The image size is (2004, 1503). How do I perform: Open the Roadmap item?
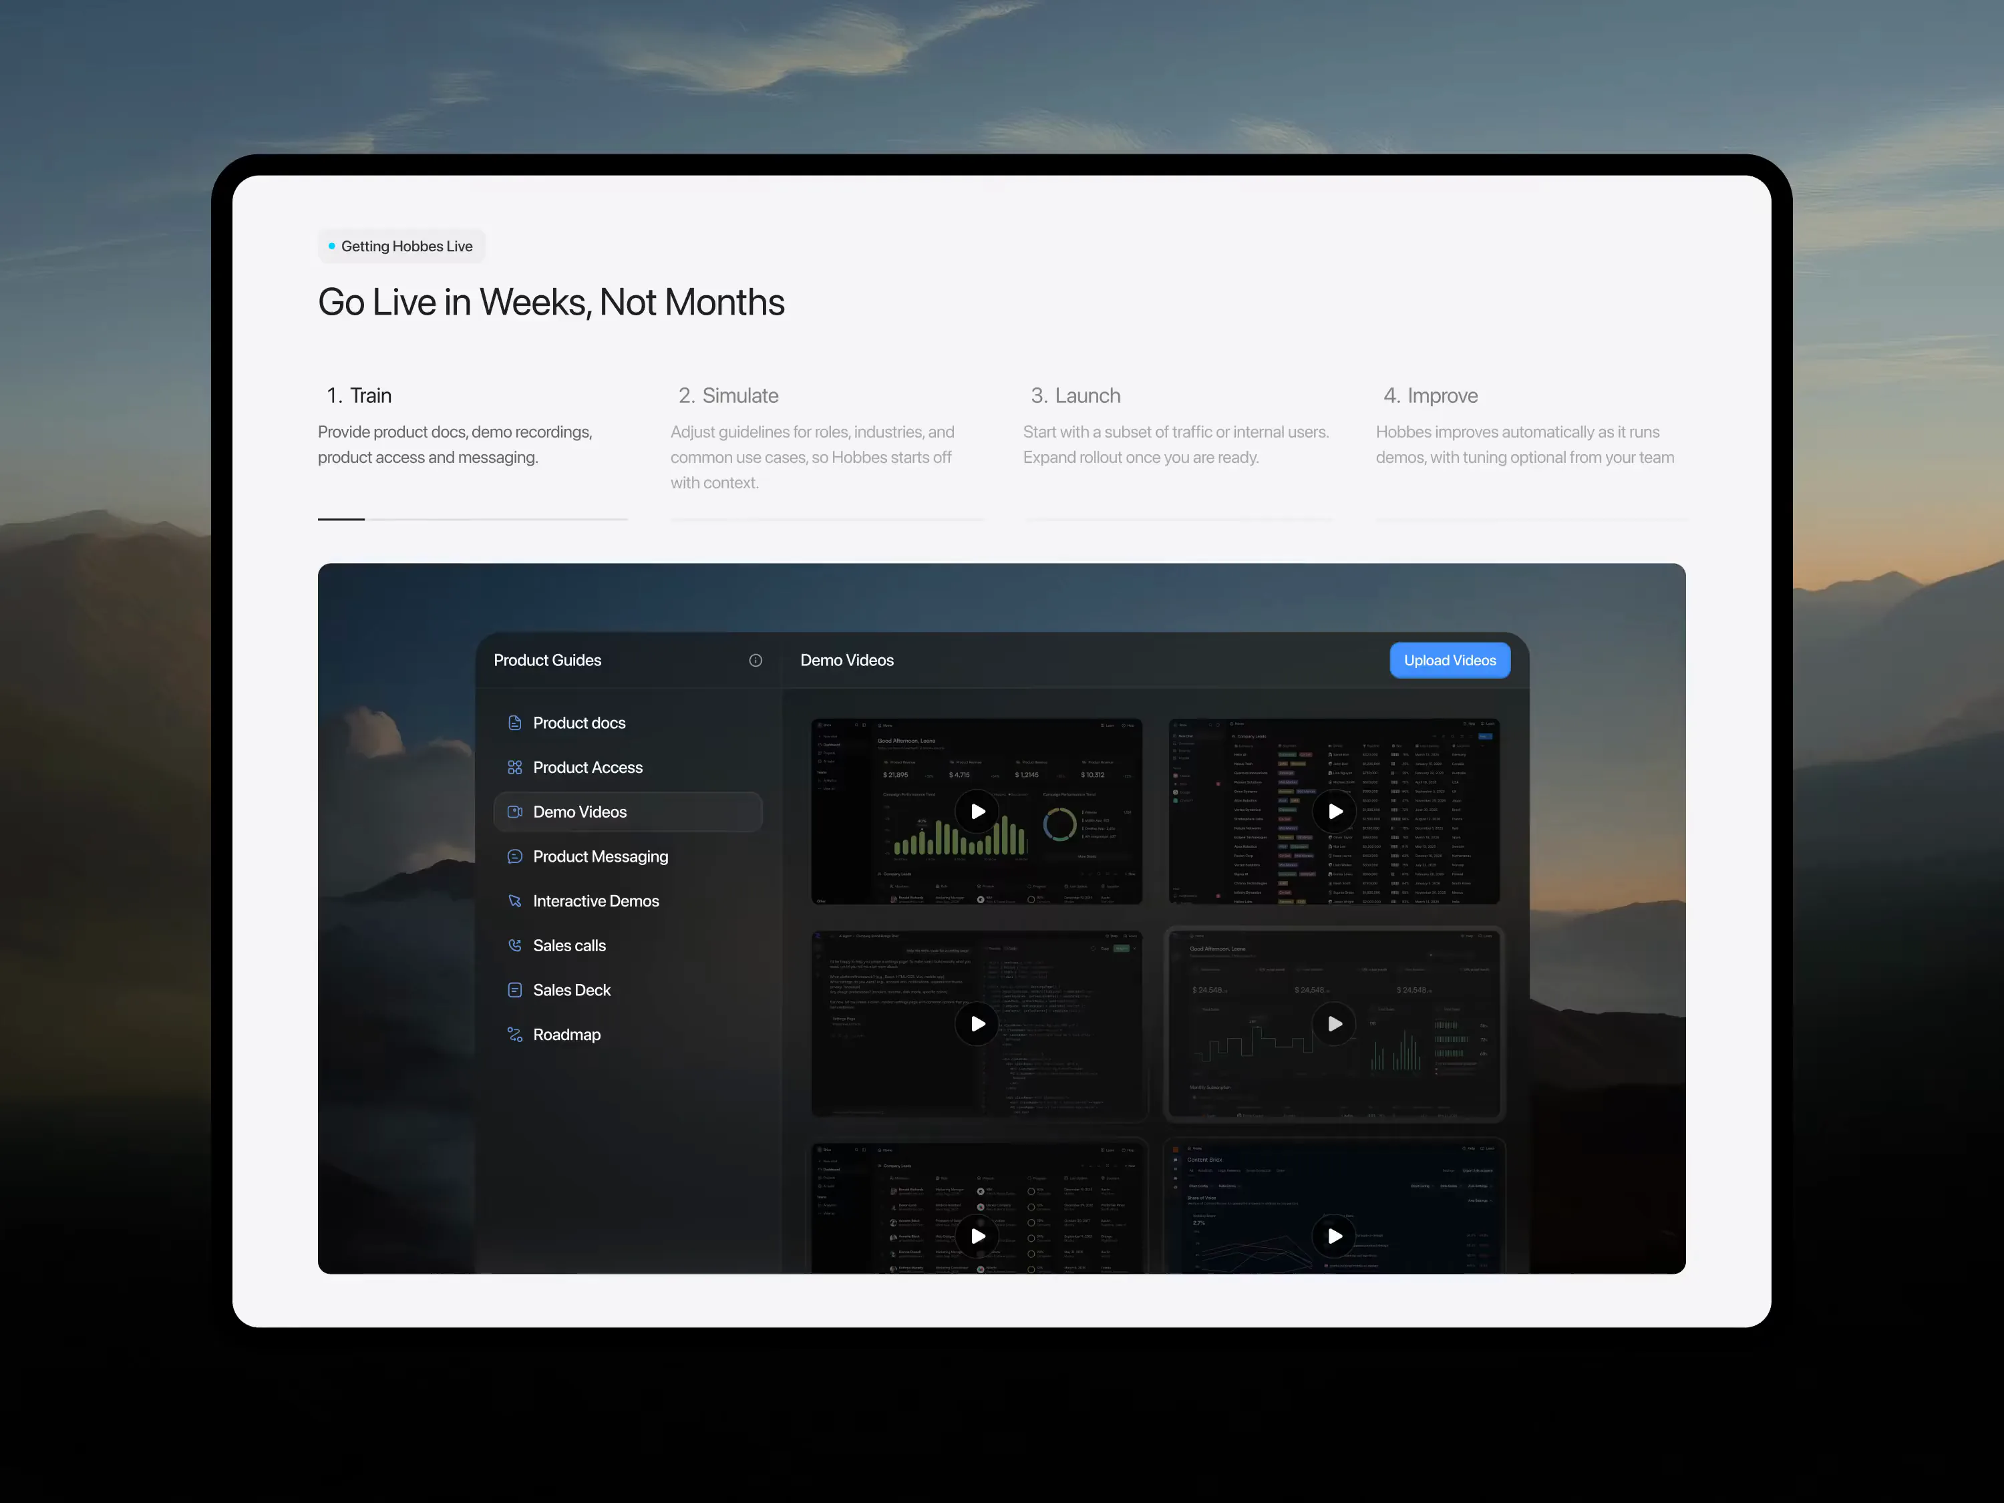[x=628, y=1035]
